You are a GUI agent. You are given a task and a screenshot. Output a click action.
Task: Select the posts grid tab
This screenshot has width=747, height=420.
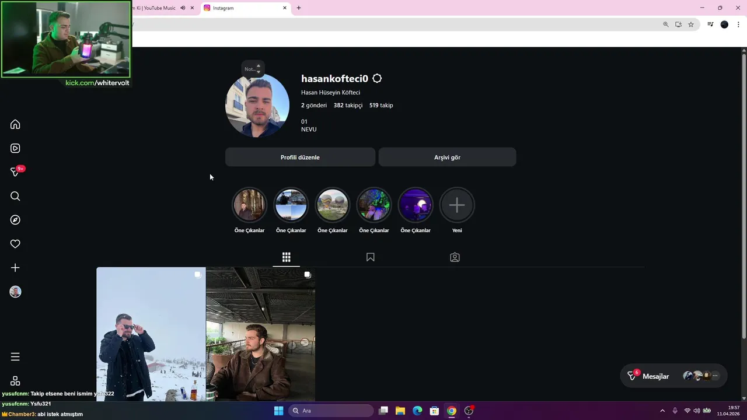click(x=286, y=257)
